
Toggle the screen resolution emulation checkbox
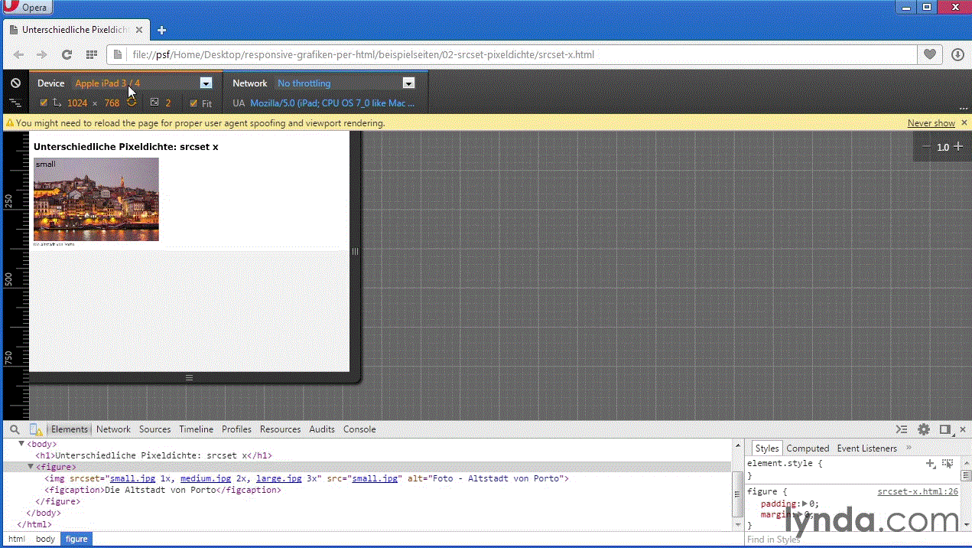(x=44, y=103)
